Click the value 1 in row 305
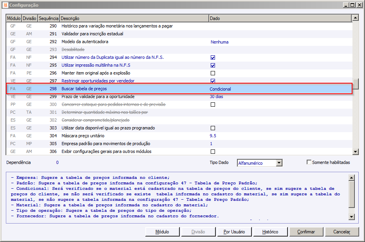The width and height of the screenshot is (365, 242). (x=211, y=144)
